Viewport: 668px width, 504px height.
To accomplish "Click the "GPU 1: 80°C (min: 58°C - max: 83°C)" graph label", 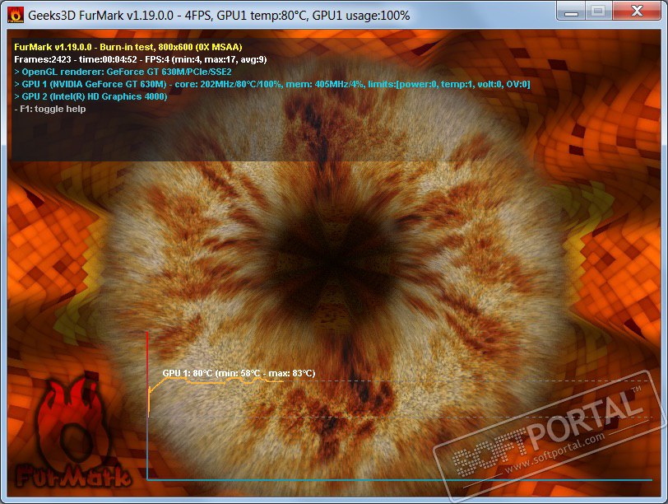I will point(239,373).
